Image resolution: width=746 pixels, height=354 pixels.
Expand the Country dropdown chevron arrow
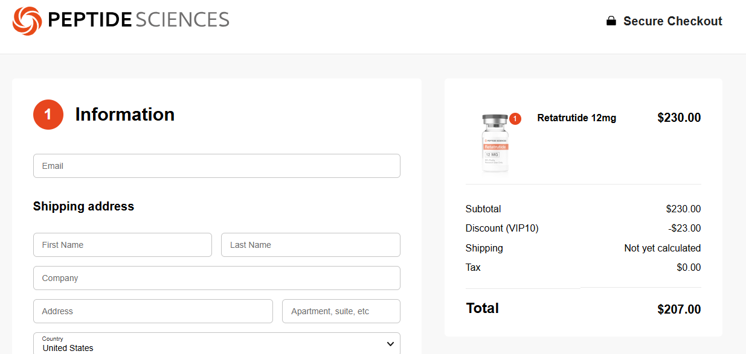tap(390, 344)
